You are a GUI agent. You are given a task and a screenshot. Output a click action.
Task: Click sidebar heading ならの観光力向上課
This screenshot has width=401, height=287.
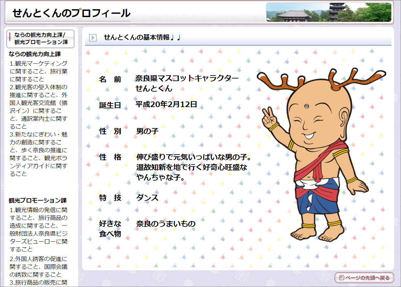click(35, 54)
